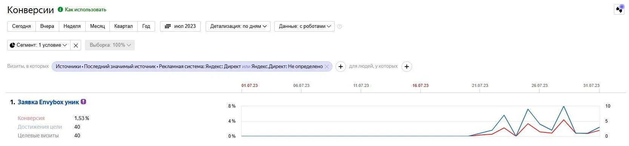Delete the Источники filter condition chip

[x=327, y=67]
